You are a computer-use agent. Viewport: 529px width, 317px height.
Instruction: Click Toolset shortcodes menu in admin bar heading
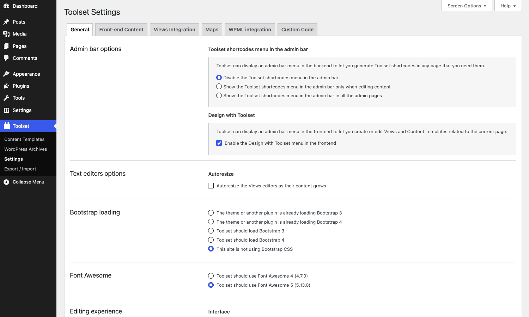coord(258,49)
